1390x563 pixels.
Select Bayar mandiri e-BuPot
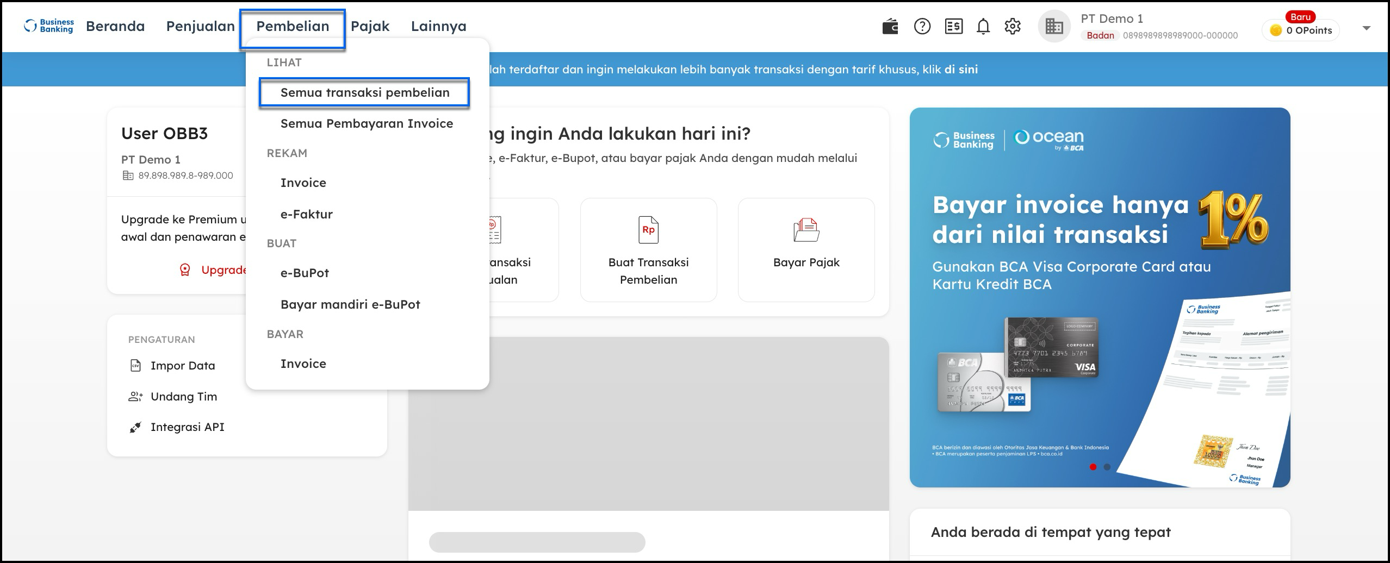(350, 304)
